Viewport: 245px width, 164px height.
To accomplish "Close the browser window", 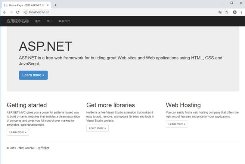I will click(241, 3).
